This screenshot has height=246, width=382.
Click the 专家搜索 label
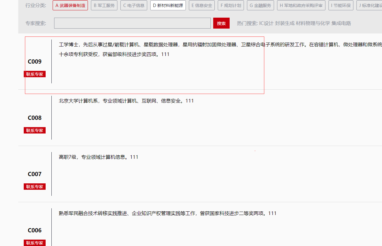[36, 23]
